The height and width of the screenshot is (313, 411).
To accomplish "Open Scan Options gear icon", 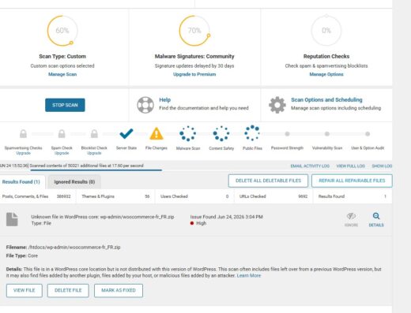I will point(277,105).
